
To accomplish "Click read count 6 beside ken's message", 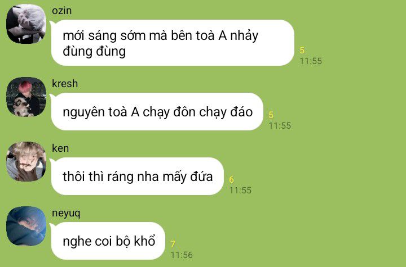I will [x=232, y=179].
